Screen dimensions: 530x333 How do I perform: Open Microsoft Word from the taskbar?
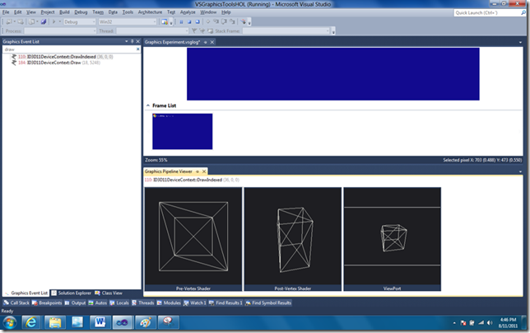click(x=100, y=322)
